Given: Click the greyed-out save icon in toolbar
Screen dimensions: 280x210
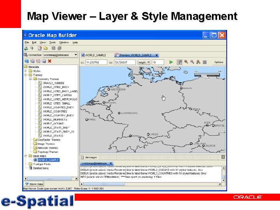Looking at the screenshot, I should click(53, 48).
